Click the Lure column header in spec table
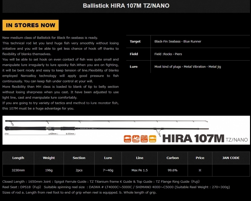 (108, 158)
